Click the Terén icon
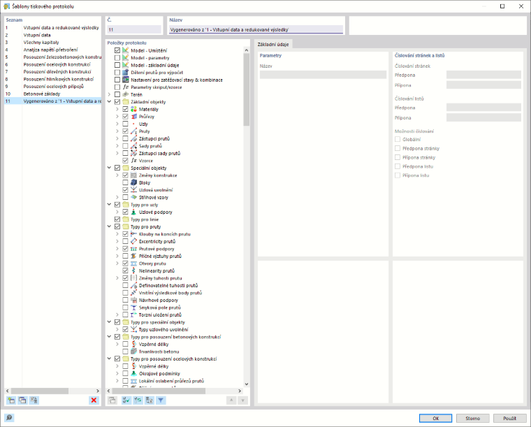This screenshot has height=427, width=531. tap(126, 94)
